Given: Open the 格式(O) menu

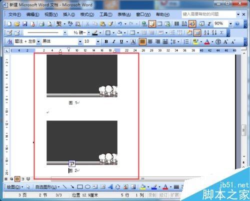Looking at the screenshot, I should pos(87,14).
